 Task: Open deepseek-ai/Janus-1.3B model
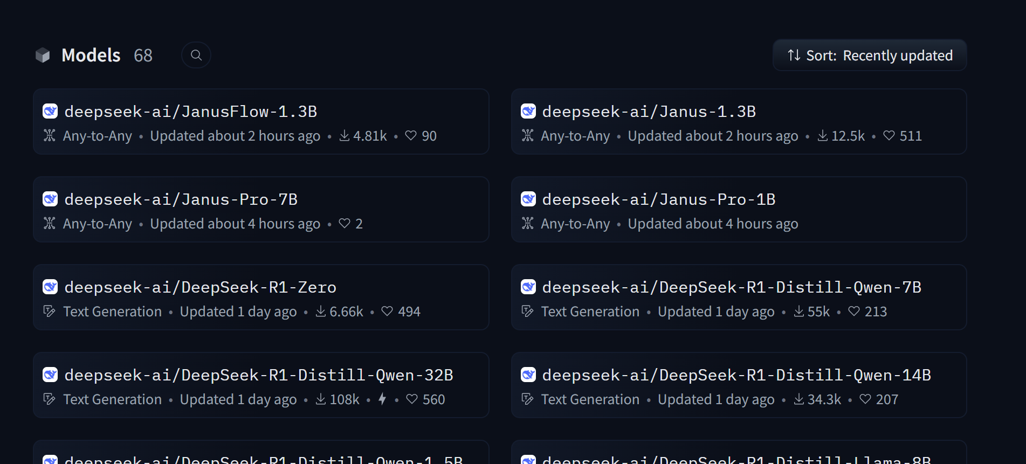click(739, 122)
